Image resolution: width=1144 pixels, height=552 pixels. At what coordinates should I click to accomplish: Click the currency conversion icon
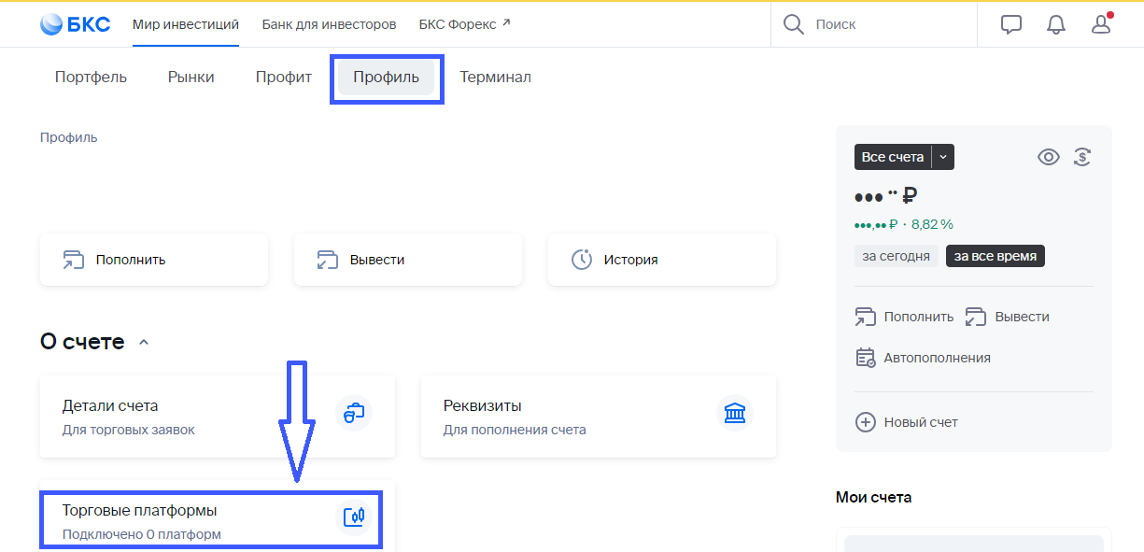click(1082, 157)
